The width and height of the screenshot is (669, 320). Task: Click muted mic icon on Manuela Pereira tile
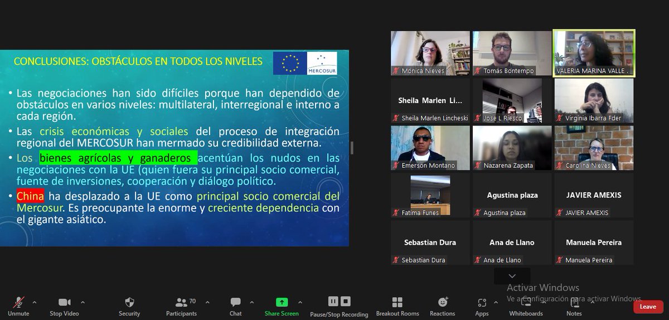click(x=560, y=260)
